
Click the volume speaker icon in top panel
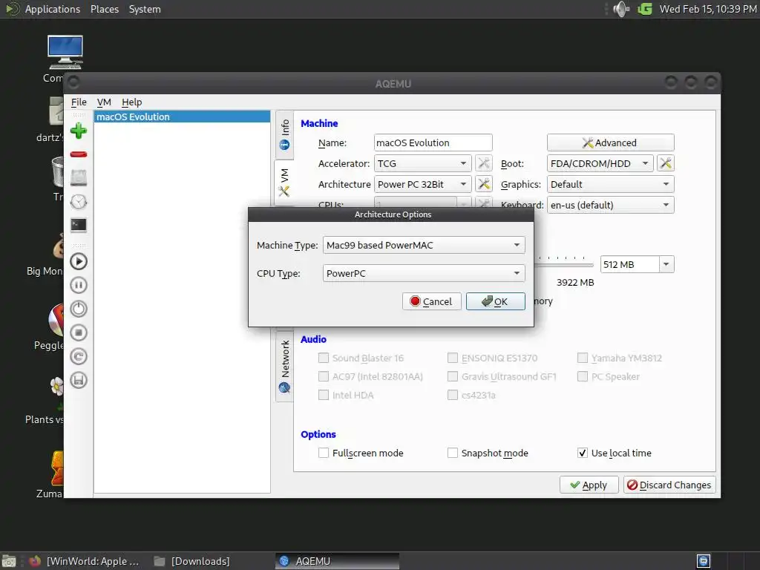point(621,9)
